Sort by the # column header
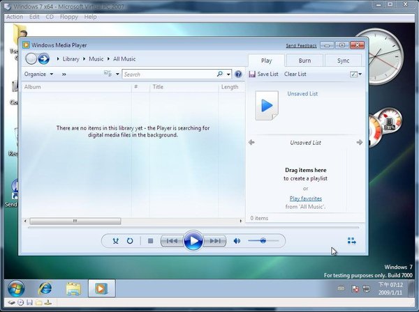419x312 pixels. pos(140,87)
